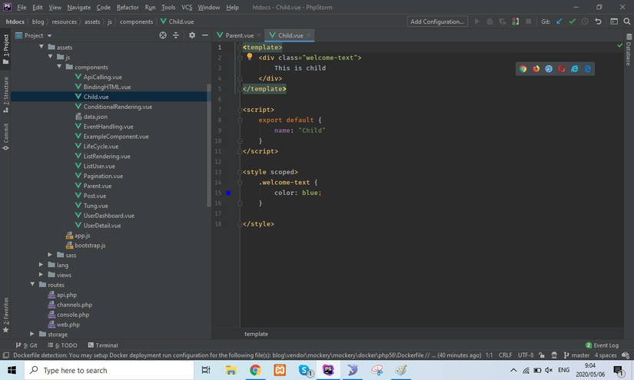
Task: Click the Git update project arrow
Action: (559, 21)
